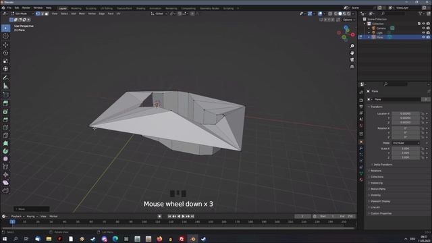Select the Cursor tool

pyautogui.click(x=5, y=36)
